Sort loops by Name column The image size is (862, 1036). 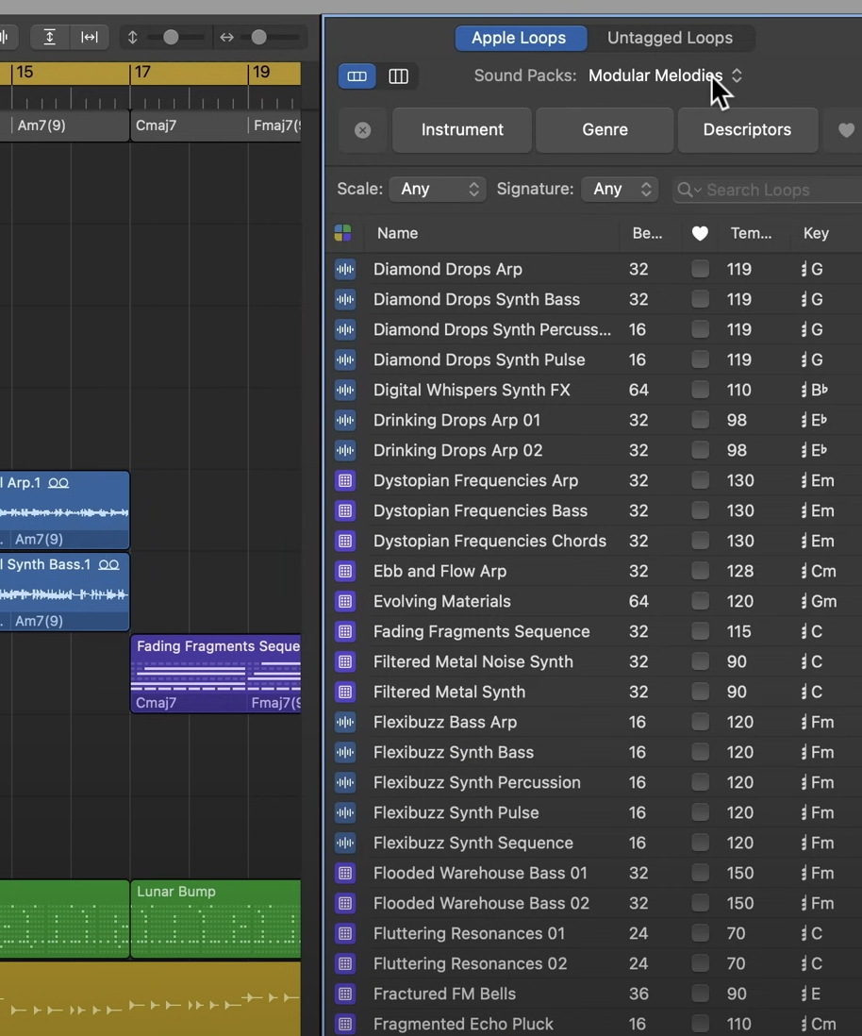pyautogui.click(x=398, y=233)
